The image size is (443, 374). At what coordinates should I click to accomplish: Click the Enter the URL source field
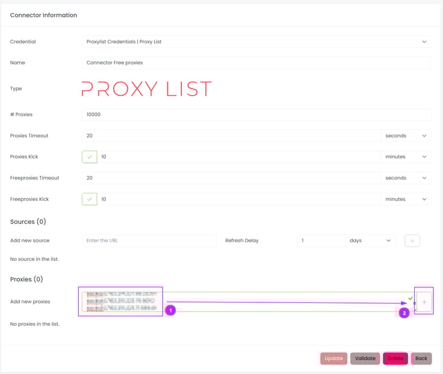pos(149,241)
